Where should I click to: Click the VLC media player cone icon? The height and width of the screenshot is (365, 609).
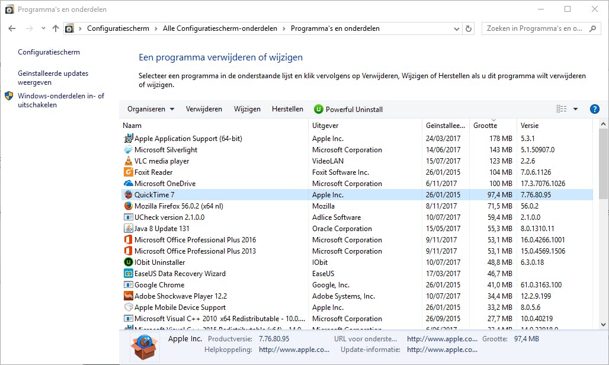point(128,161)
